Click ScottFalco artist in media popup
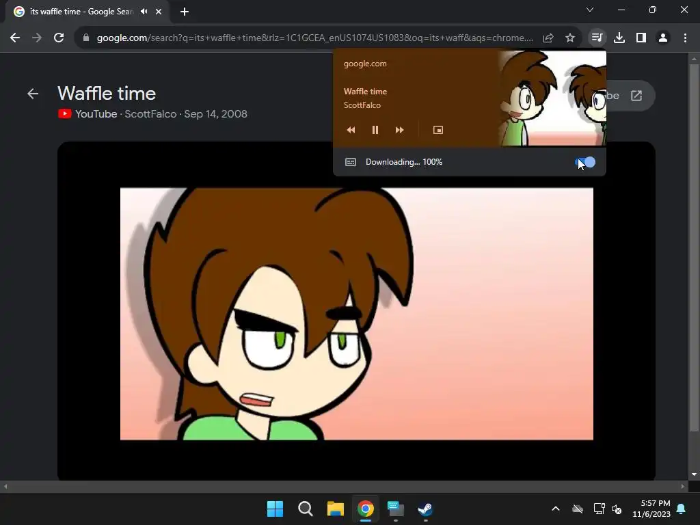 (x=362, y=105)
